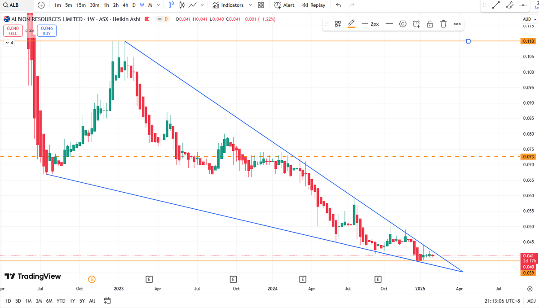Select the 1m timeframe
This screenshot has height=308, width=539.
pyautogui.click(x=58, y=5)
